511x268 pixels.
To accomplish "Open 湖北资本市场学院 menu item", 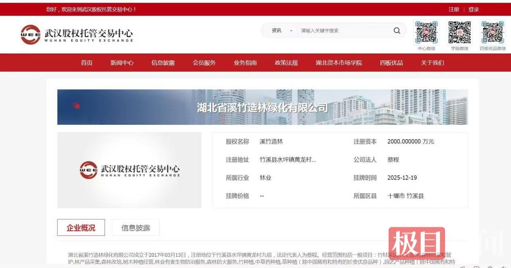I will (x=339, y=63).
